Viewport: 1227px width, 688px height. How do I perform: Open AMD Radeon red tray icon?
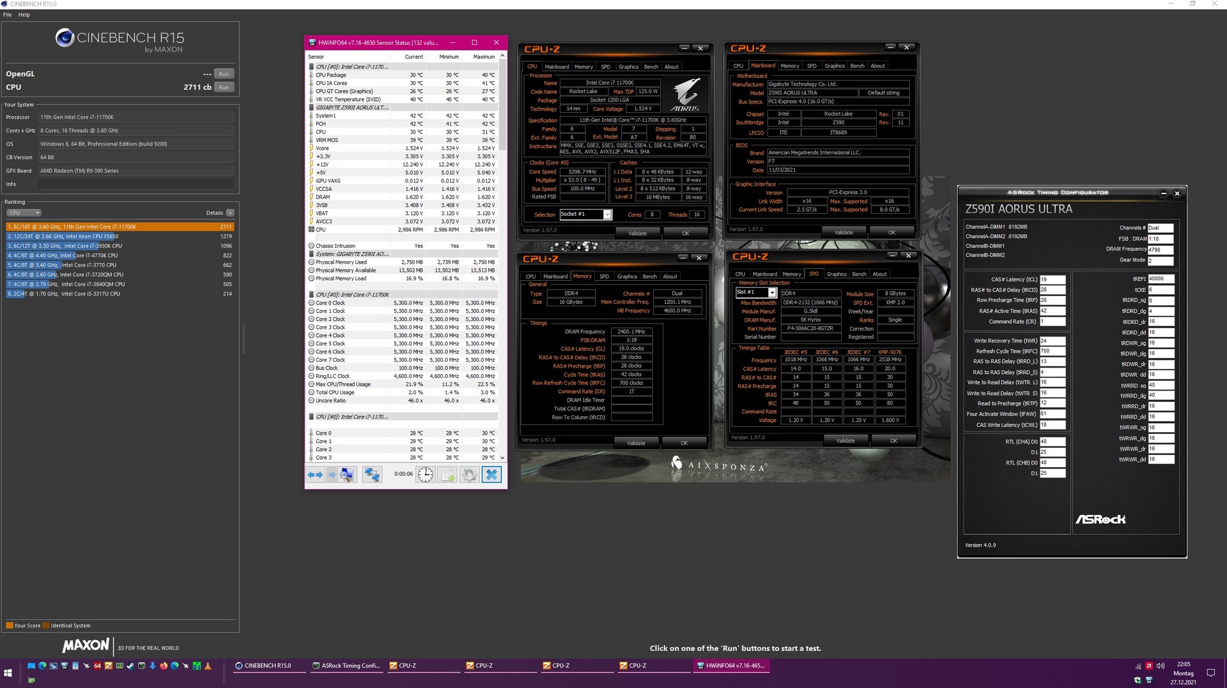tap(1149, 666)
